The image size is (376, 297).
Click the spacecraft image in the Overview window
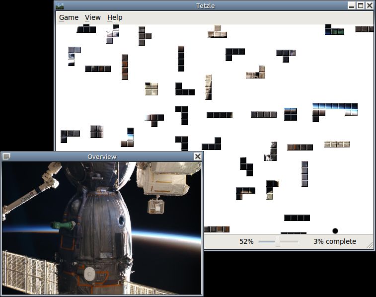coord(102,228)
